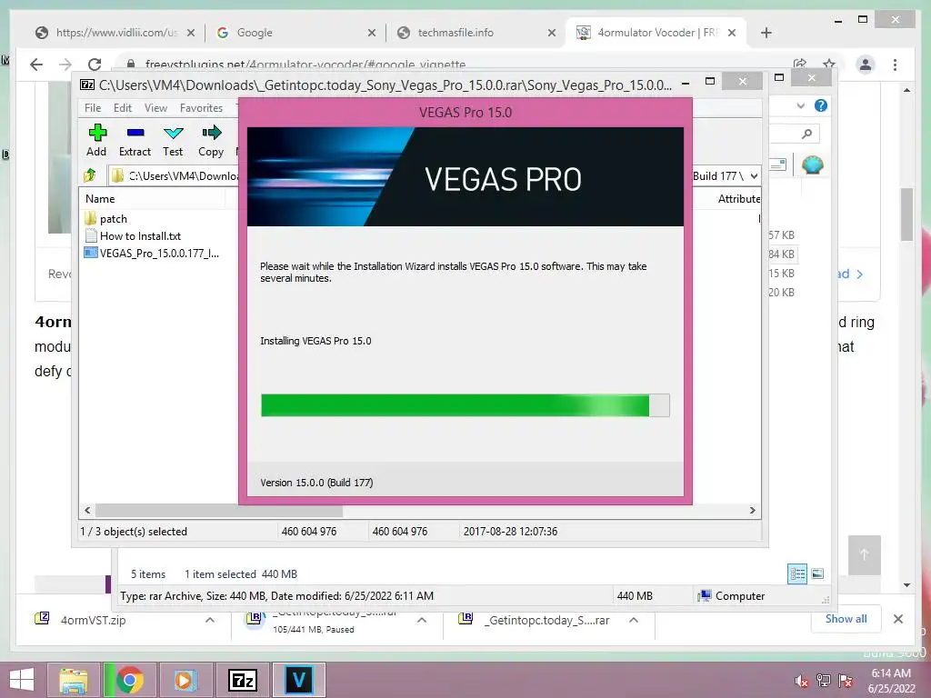This screenshot has width=931, height=698.
Task: Click the Copy toolbar icon in 7-Zip
Action: [x=211, y=133]
